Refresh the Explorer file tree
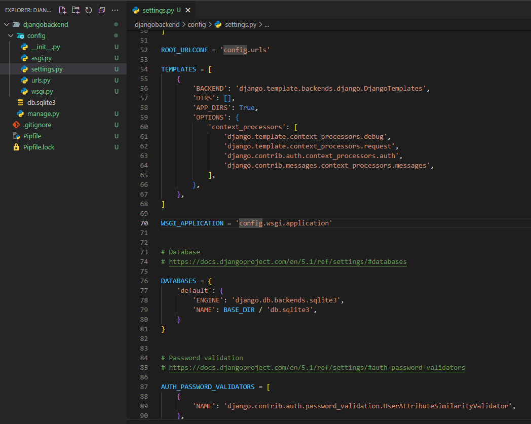Viewport: 531px width, 424px height. pyautogui.click(x=89, y=10)
